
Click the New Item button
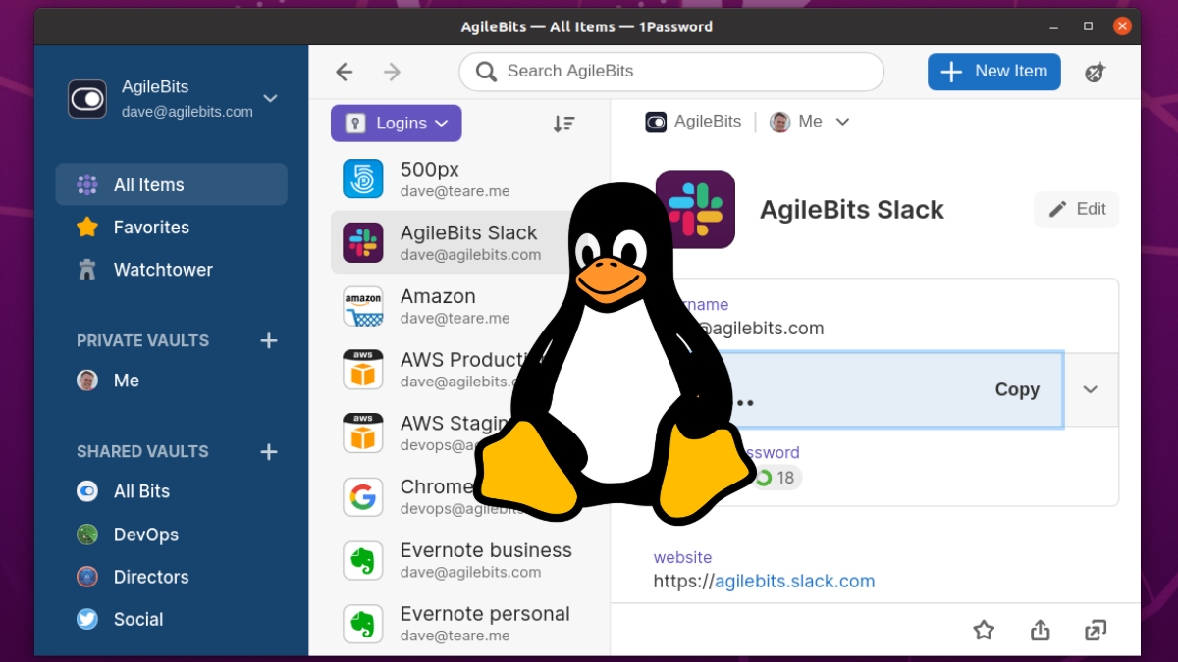(993, 72)
